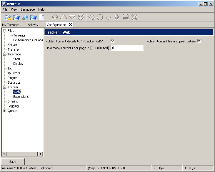
Task: Toggle Publish torrent file and peer details
Action: tap(199, 41)
